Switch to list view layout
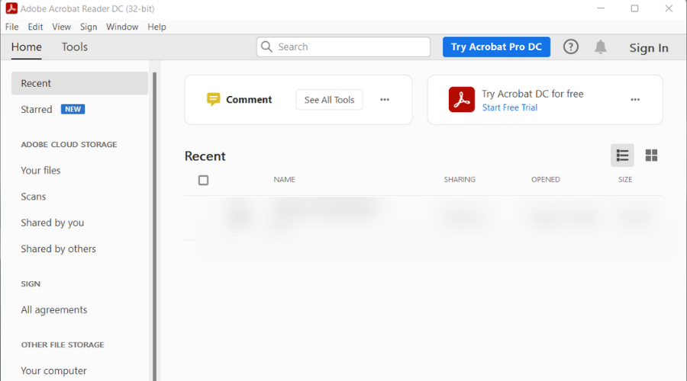Screen dimensions: 687x381 [622, 155]
